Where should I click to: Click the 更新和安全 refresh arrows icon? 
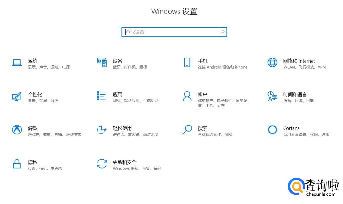(102, 164)
